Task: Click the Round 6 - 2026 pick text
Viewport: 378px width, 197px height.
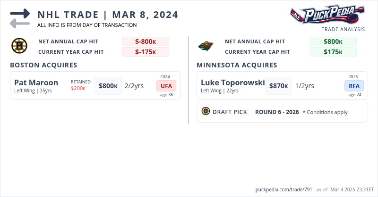Action: tap(277, 112)
